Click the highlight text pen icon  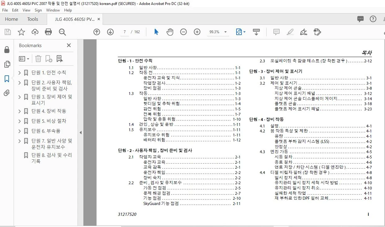[290, 32]
